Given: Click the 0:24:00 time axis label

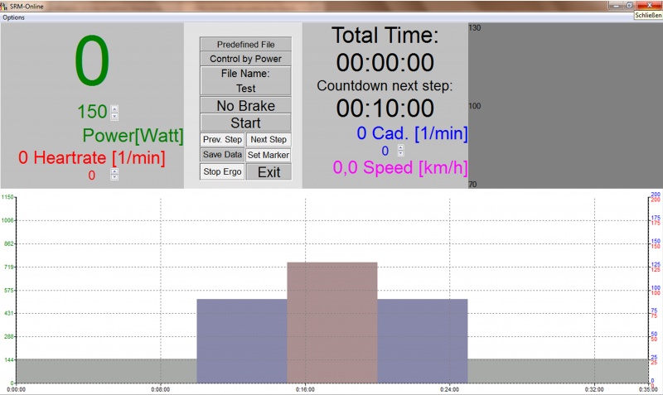Looking at the screenshot, I should click(449, 389).
